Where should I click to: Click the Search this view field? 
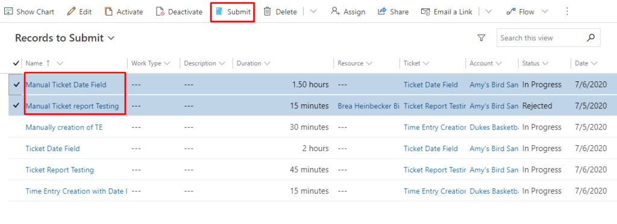coord(542,38)
